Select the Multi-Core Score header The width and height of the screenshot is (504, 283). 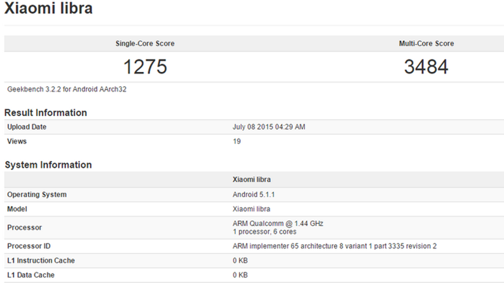(427, 43)
